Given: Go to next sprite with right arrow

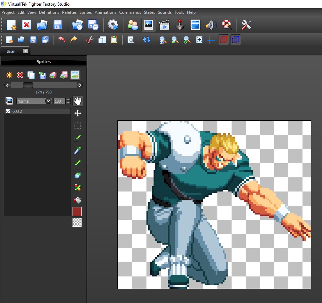Looking at the screenshot, I should 80,85.
